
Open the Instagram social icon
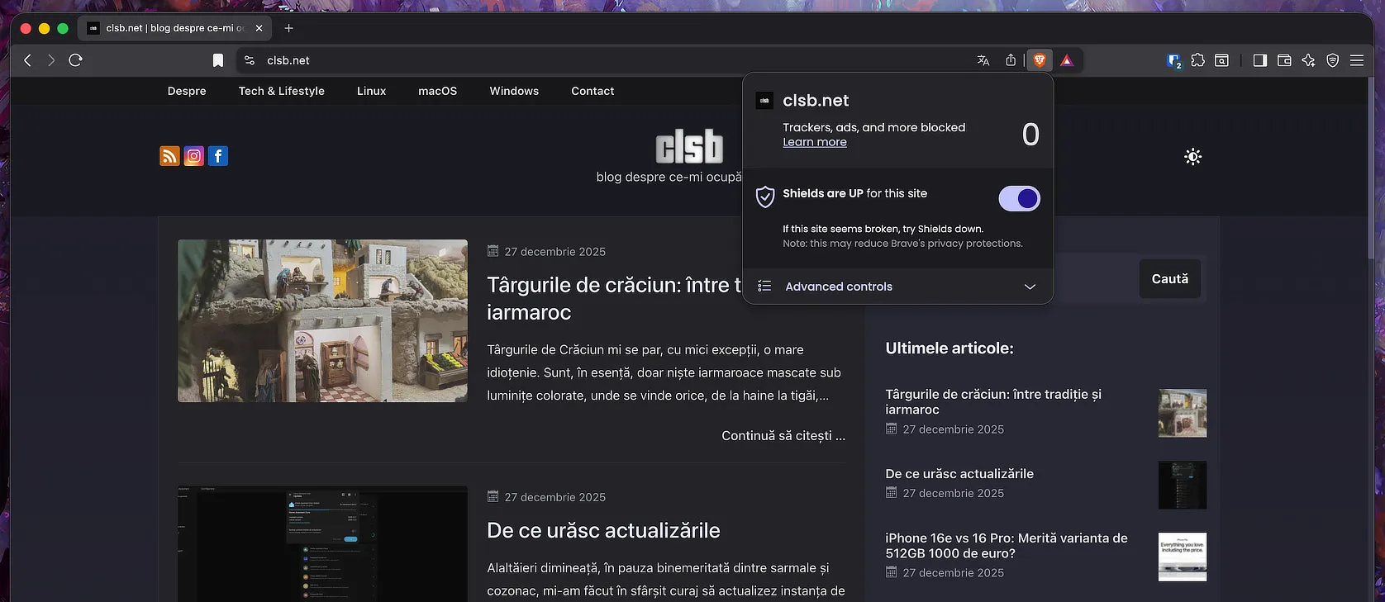pos(193,156)
